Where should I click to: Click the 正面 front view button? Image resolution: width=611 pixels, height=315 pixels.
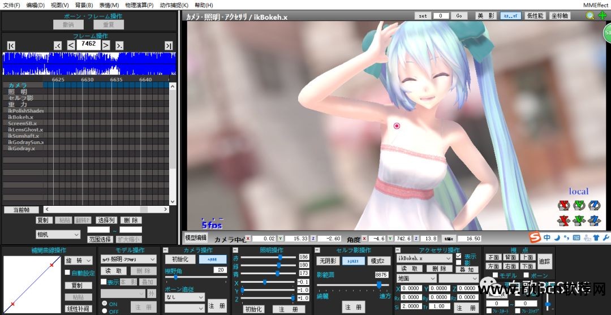[x=494, y=257]
